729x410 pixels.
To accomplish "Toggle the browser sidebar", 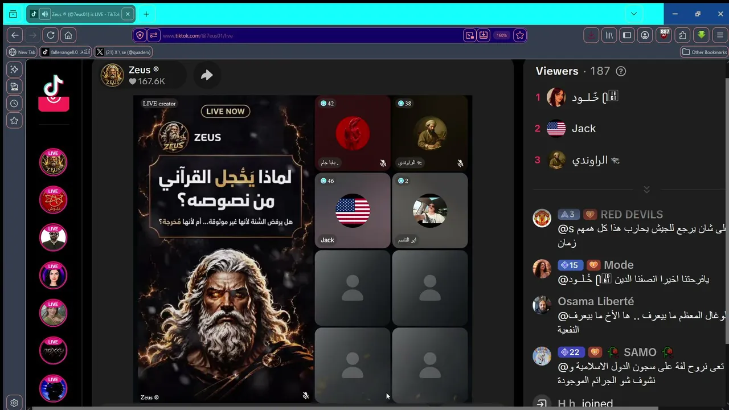I will pos(627,35).
